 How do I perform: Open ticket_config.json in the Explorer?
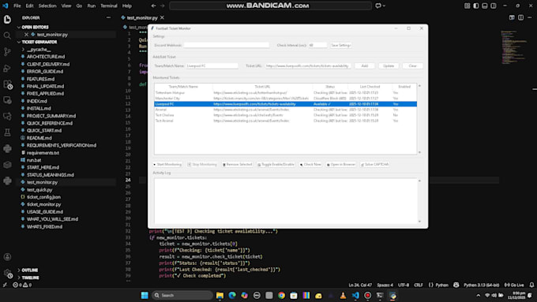[x=43, y=197]
